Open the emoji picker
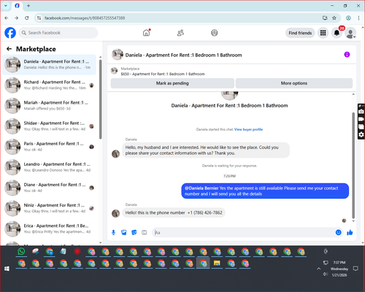This screenshot has width=365, height=292. [x=338, y=232]
